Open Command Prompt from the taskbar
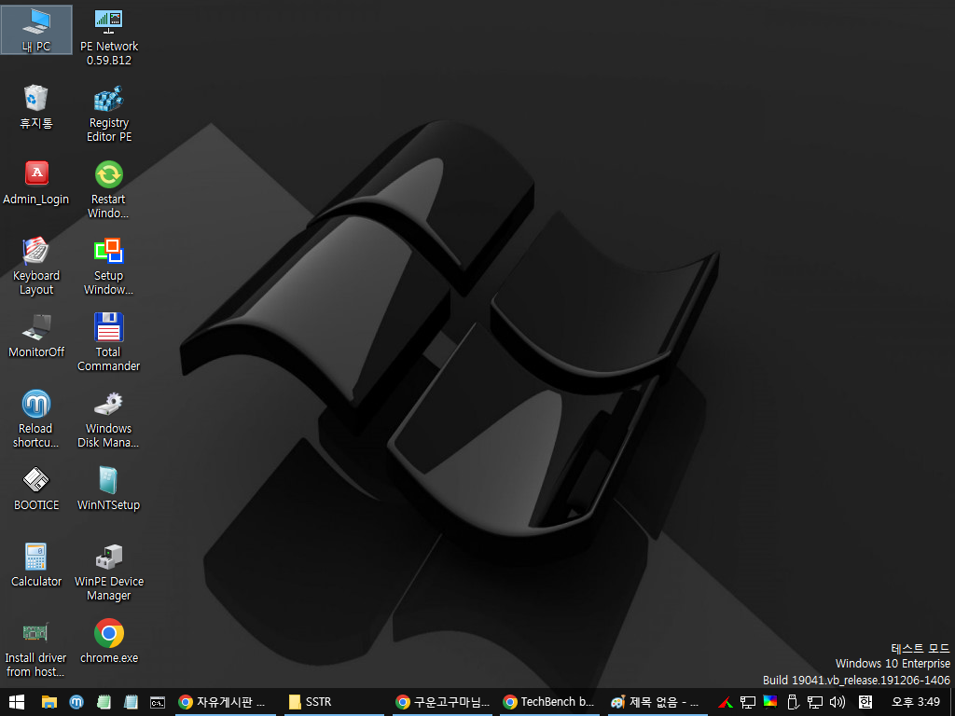 click(158, 702)
